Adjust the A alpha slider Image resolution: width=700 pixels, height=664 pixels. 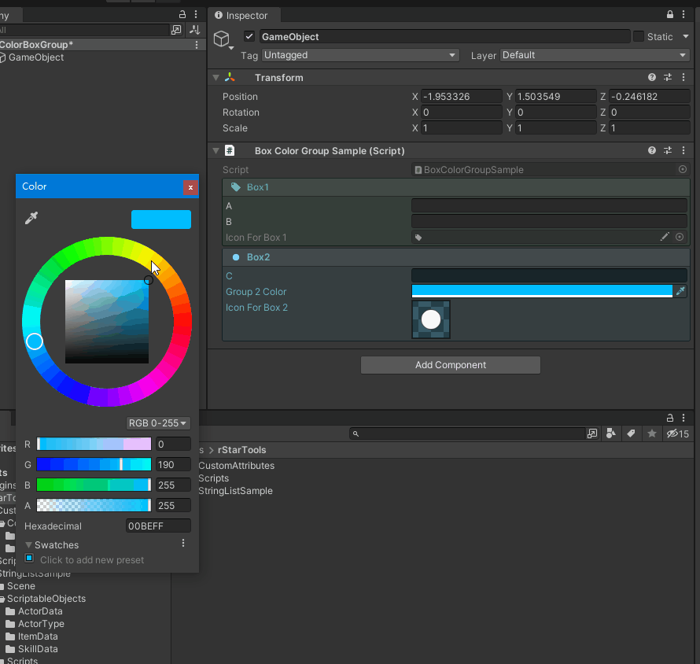[x=94, y=505]
